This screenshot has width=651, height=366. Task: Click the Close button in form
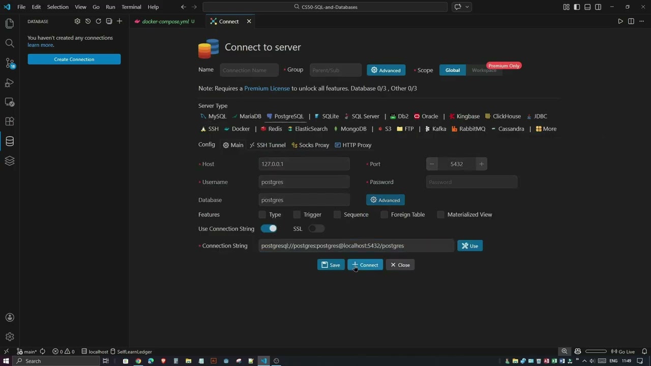(x=400, y=265)
